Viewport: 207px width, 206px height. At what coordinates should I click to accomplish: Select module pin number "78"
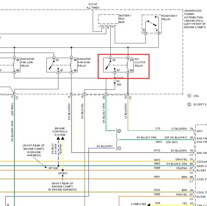coord(191,150)
